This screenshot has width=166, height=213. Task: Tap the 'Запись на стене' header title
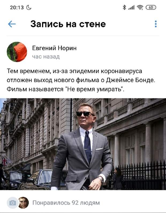click(68, 24)
